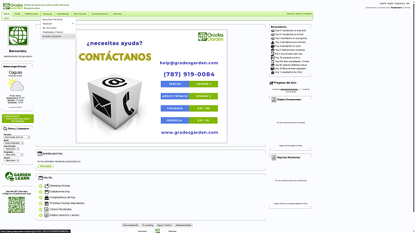Open the Estudiantes tab
The width and height of the screenshot is (415, 233).
pos(63,14)
